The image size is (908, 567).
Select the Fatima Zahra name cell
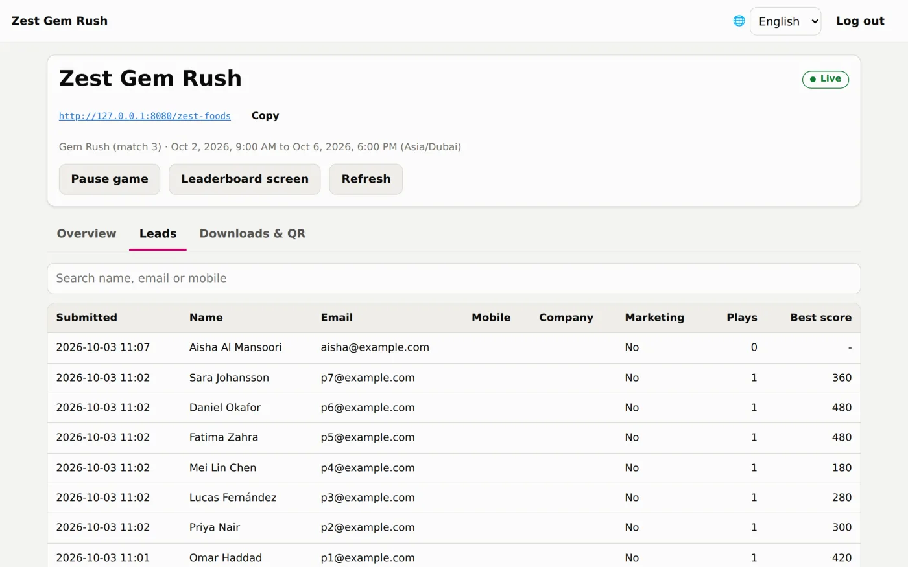click(224, 437)
